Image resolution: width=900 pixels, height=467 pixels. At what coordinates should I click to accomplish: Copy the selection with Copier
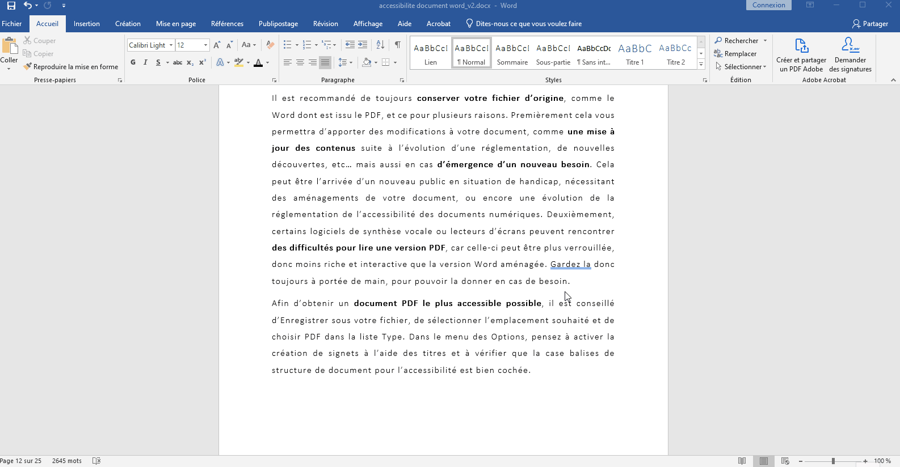click(x=38, y=54)
